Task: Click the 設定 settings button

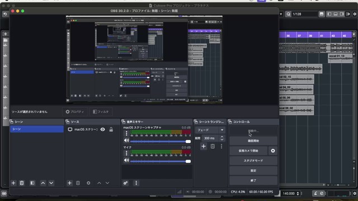Action: [x=253, y=170]
